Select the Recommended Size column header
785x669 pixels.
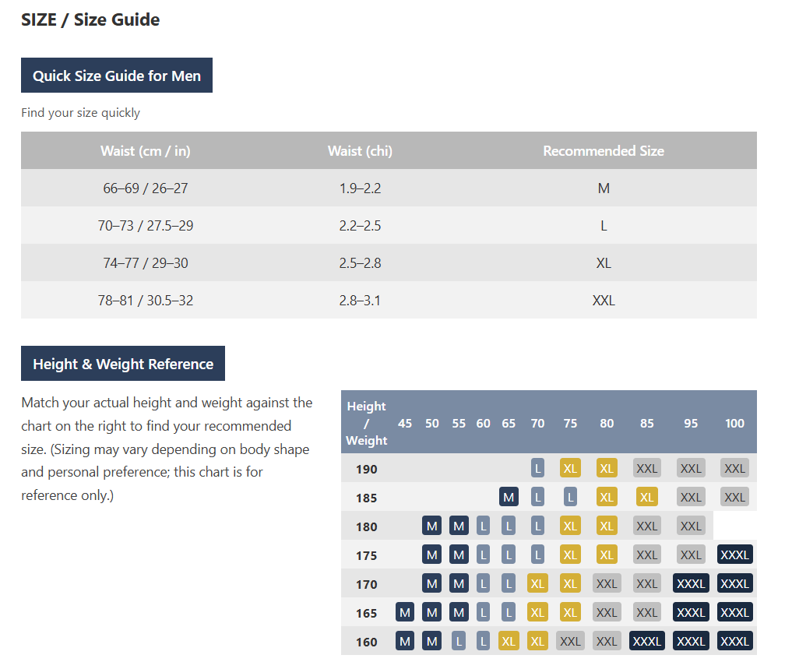point(604,151)
